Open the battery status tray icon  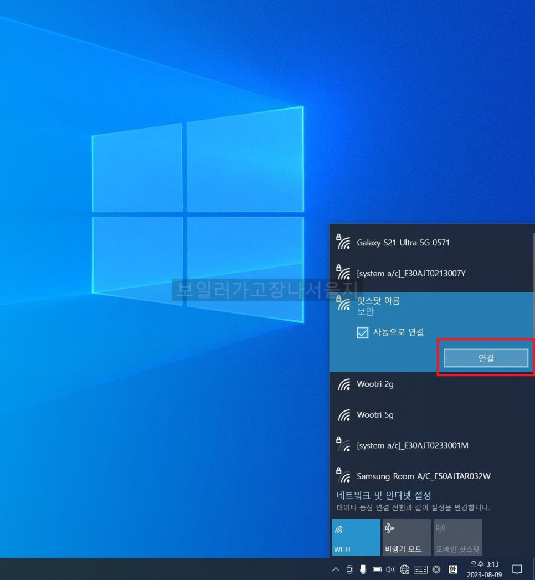click(377, 569)
